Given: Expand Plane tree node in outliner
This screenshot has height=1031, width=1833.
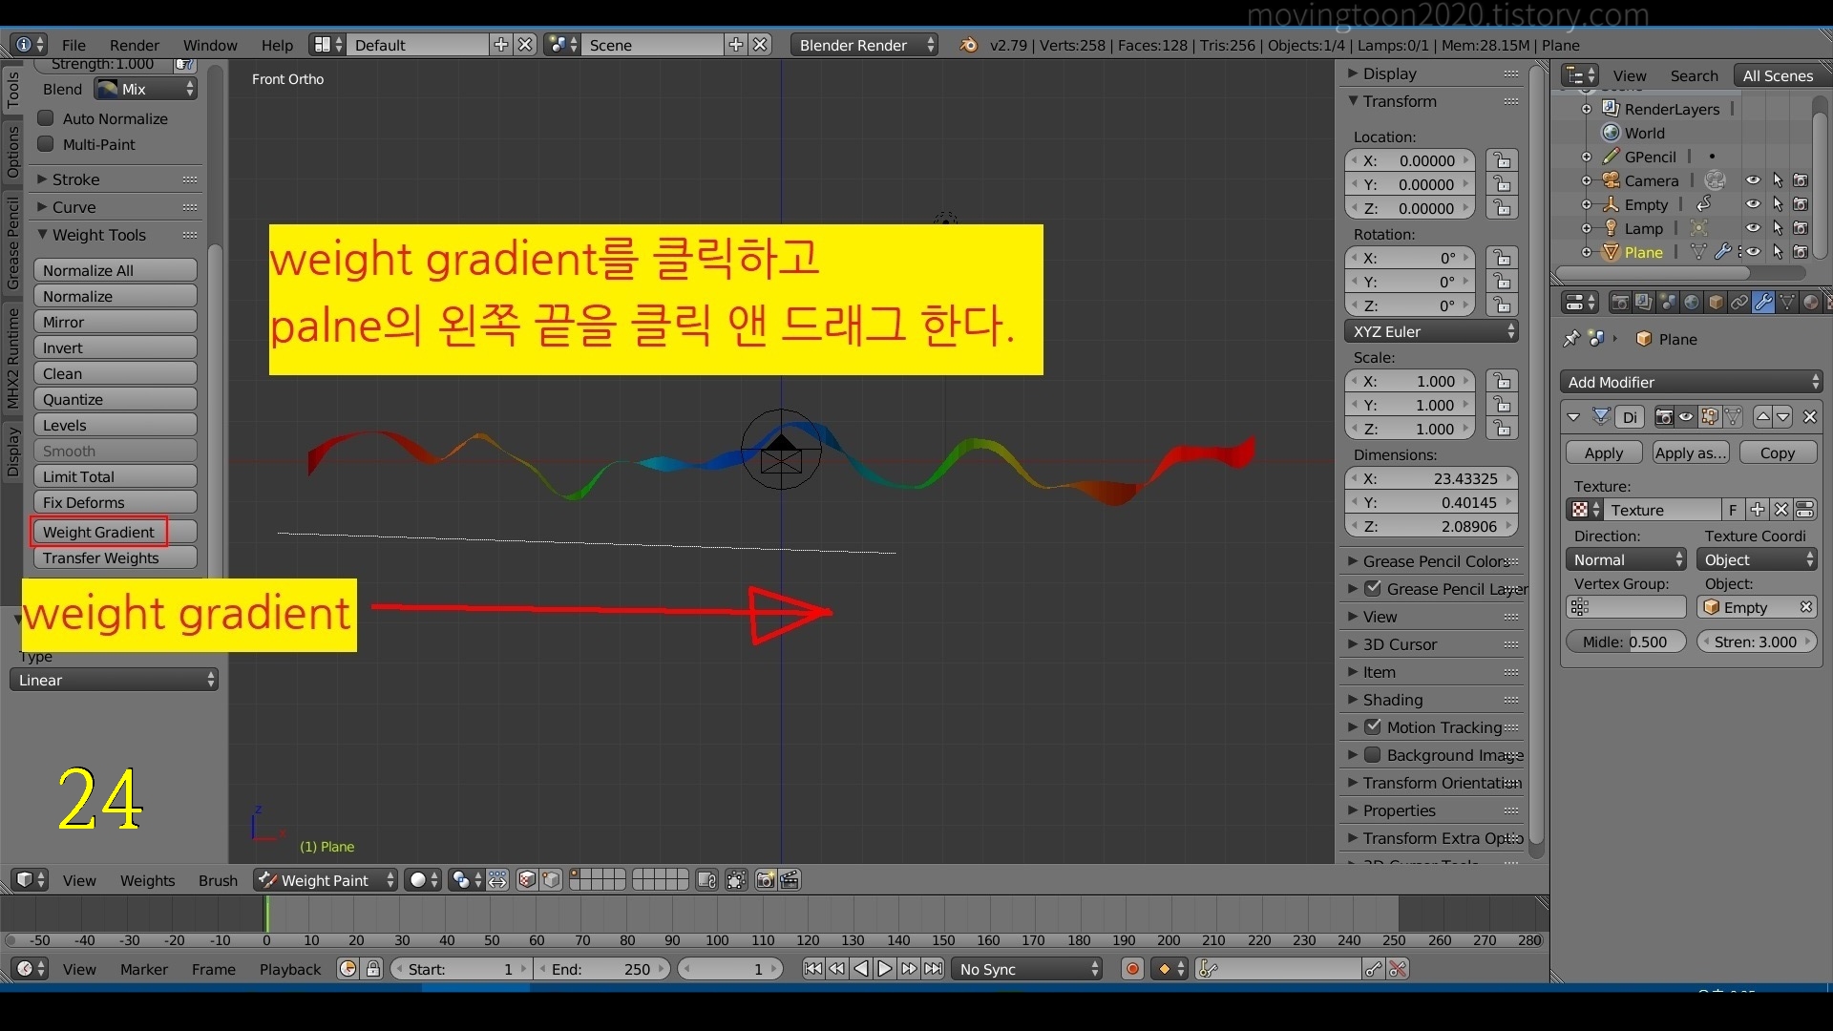Looking at the screenshot, I should point(1586,252).
